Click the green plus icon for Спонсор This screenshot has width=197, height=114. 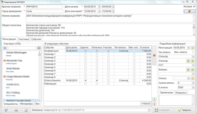click(x=188, y=61)
